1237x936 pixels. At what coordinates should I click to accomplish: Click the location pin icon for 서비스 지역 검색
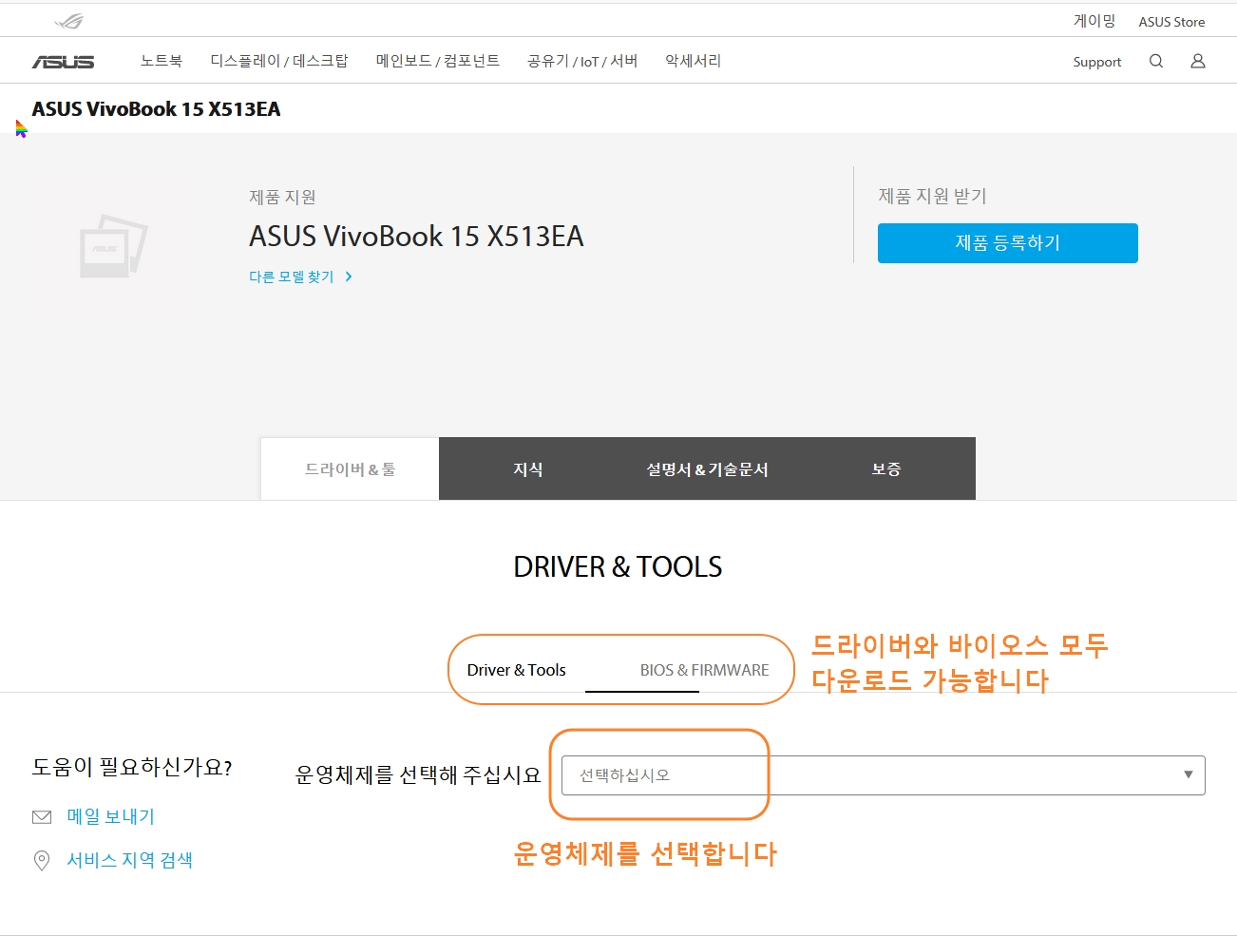click(41, 860)
